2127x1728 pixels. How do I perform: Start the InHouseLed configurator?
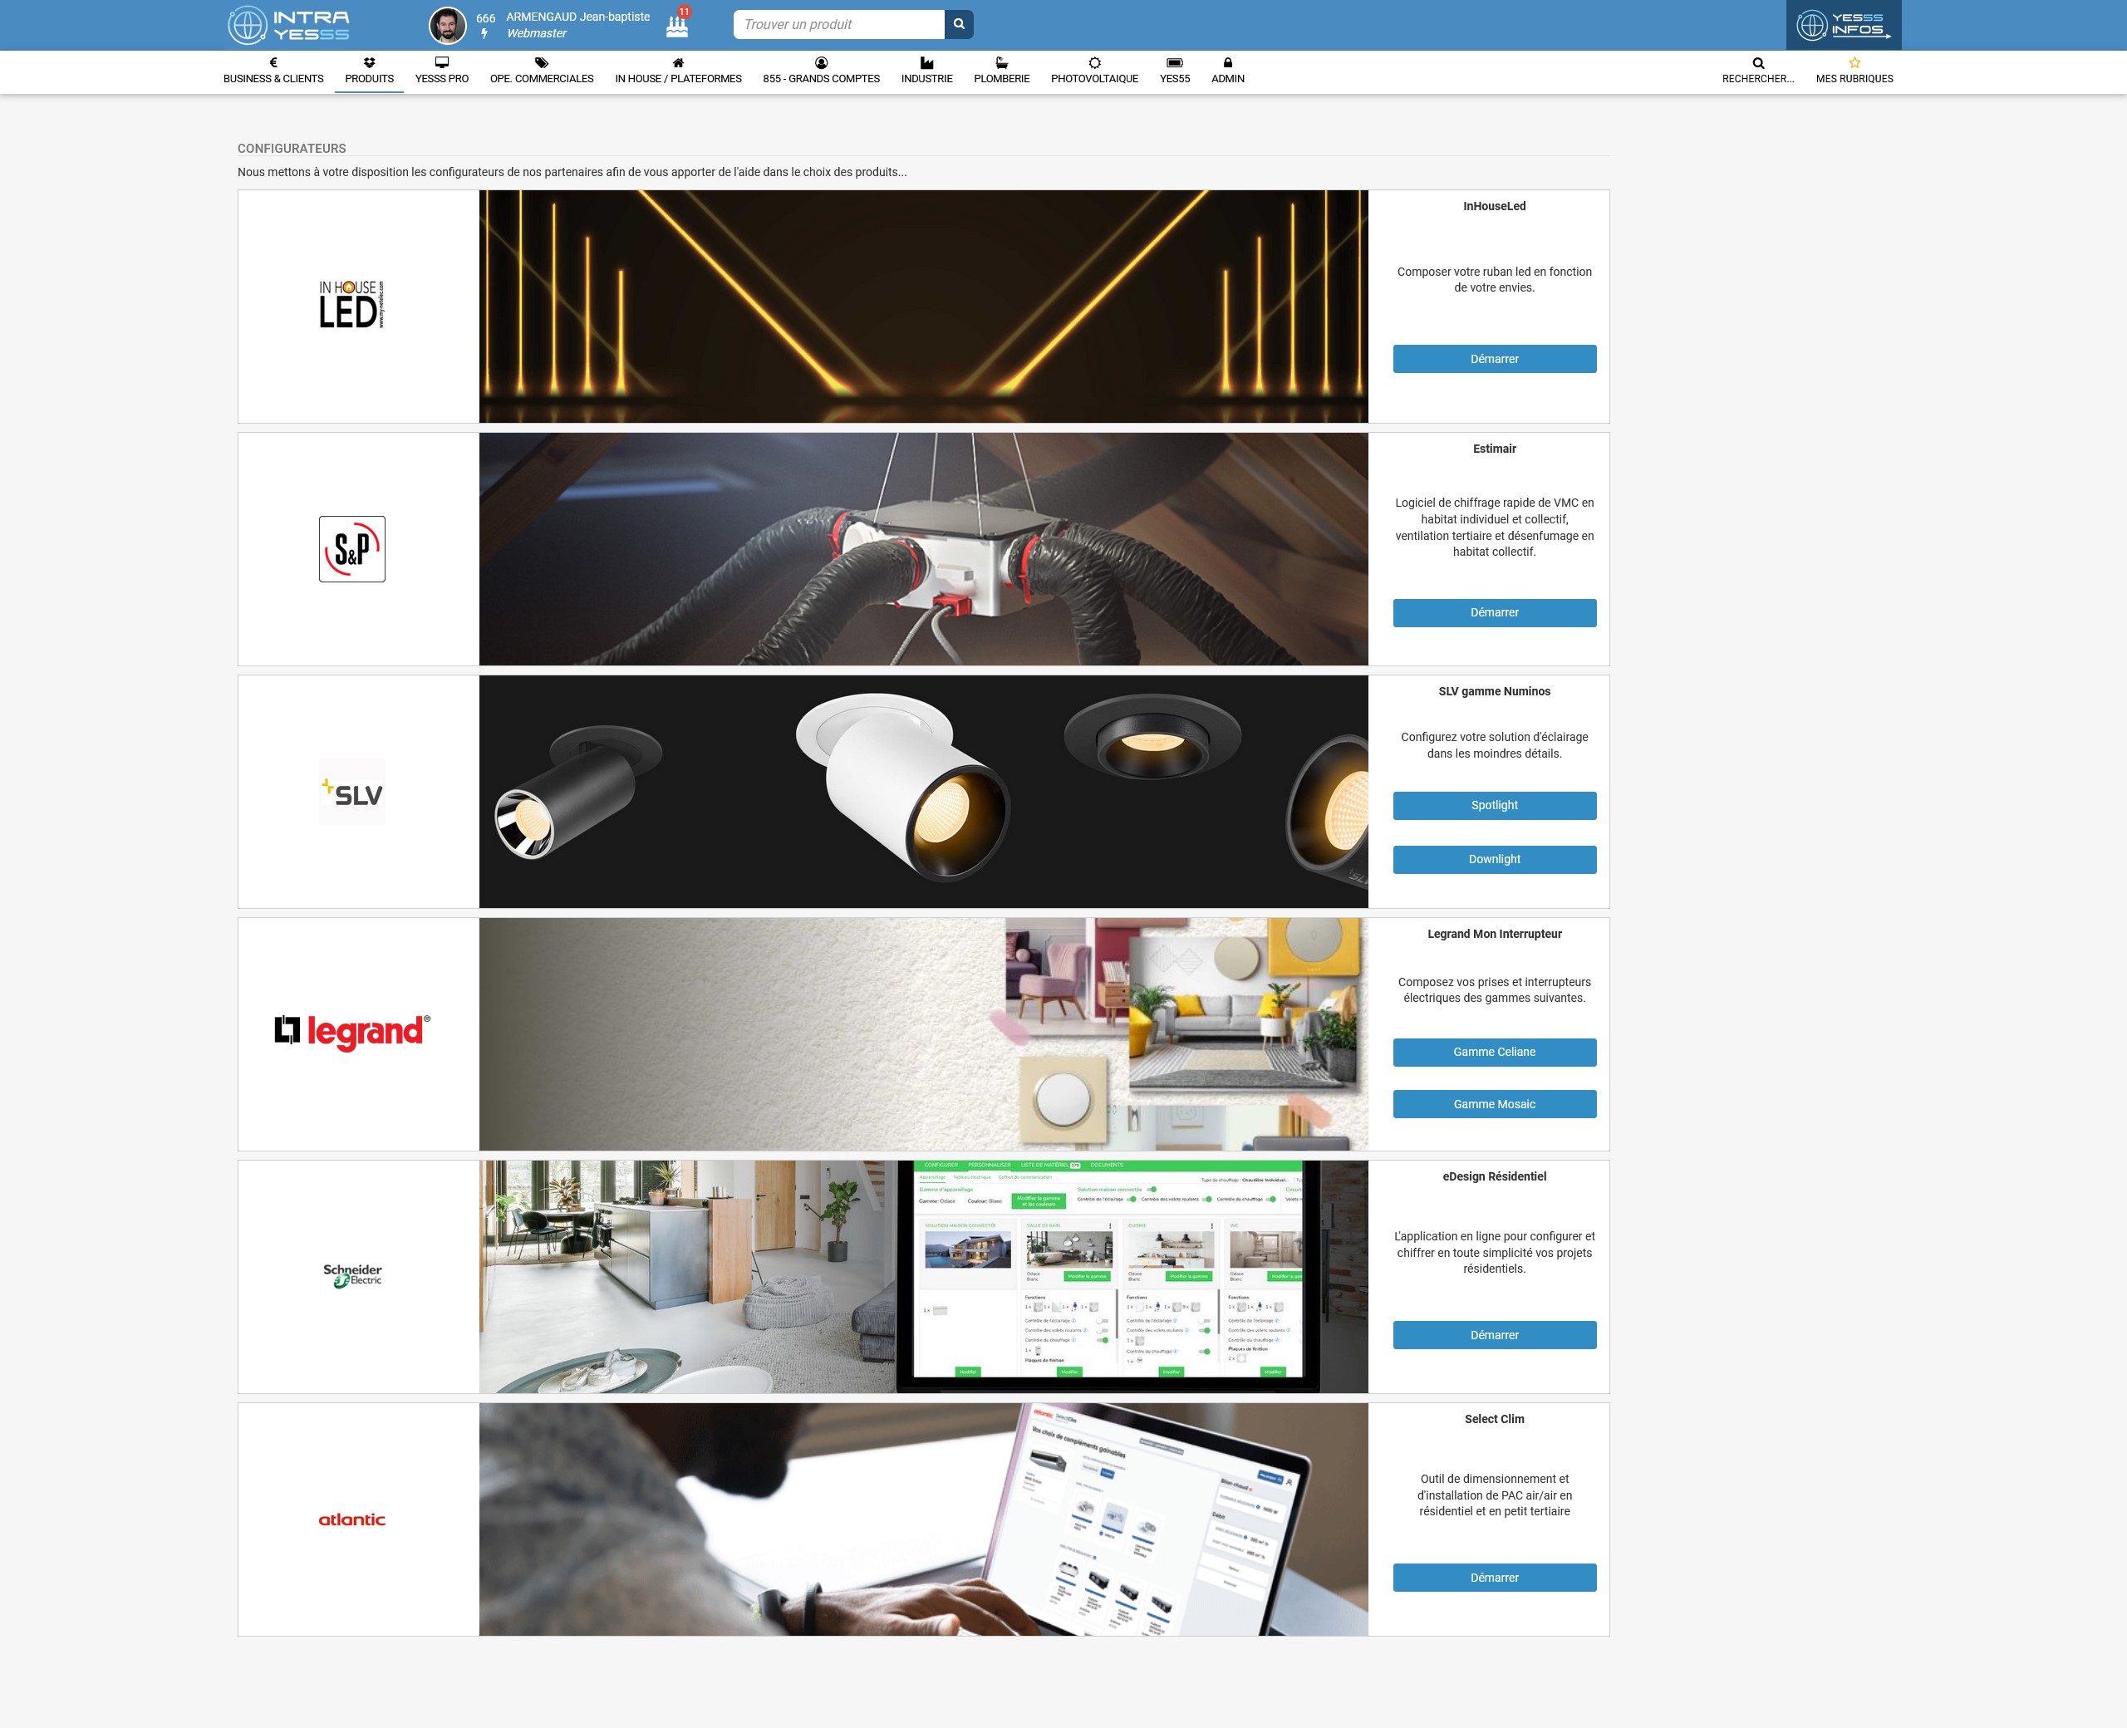pyautogui.click(x=1493, y=360)
